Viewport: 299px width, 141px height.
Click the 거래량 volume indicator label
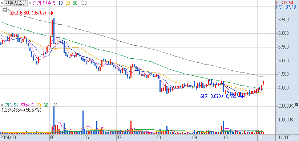pos(12,105)
